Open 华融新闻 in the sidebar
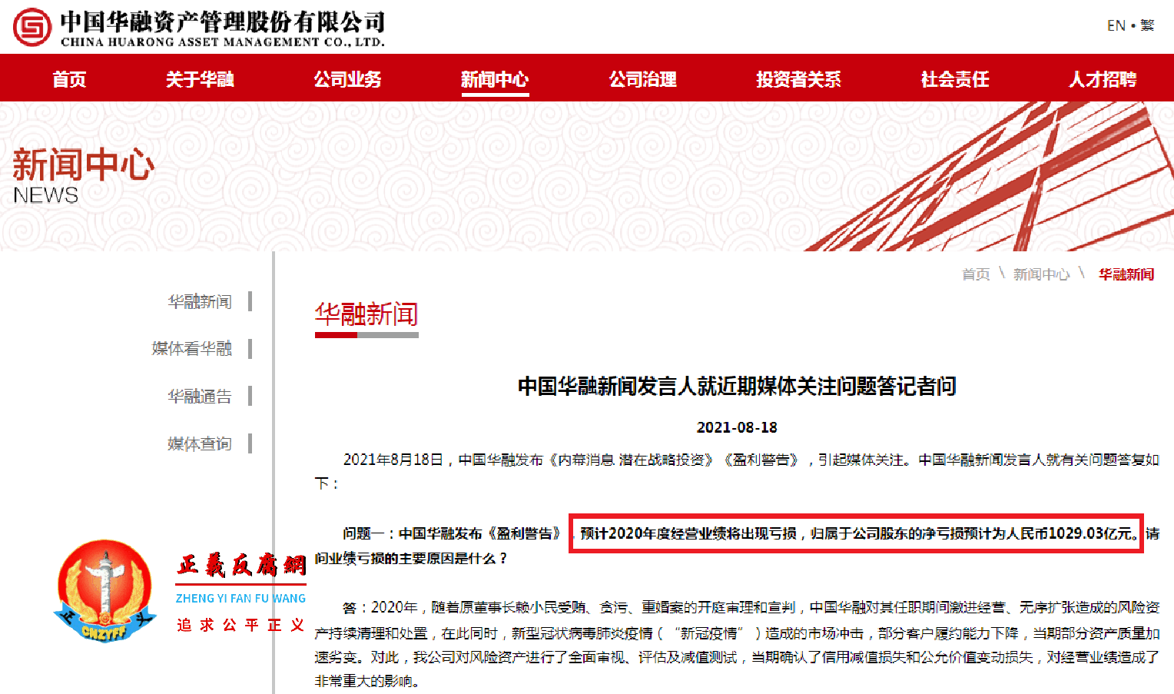1174x694 pixels. pyautogui.click(x=200, y=301)
